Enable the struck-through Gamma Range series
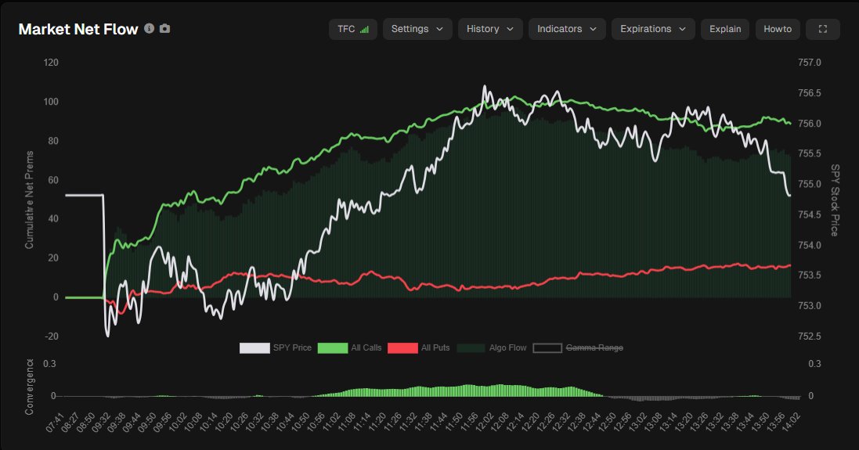Screen dimensions: 859x450 coord(578,347)
